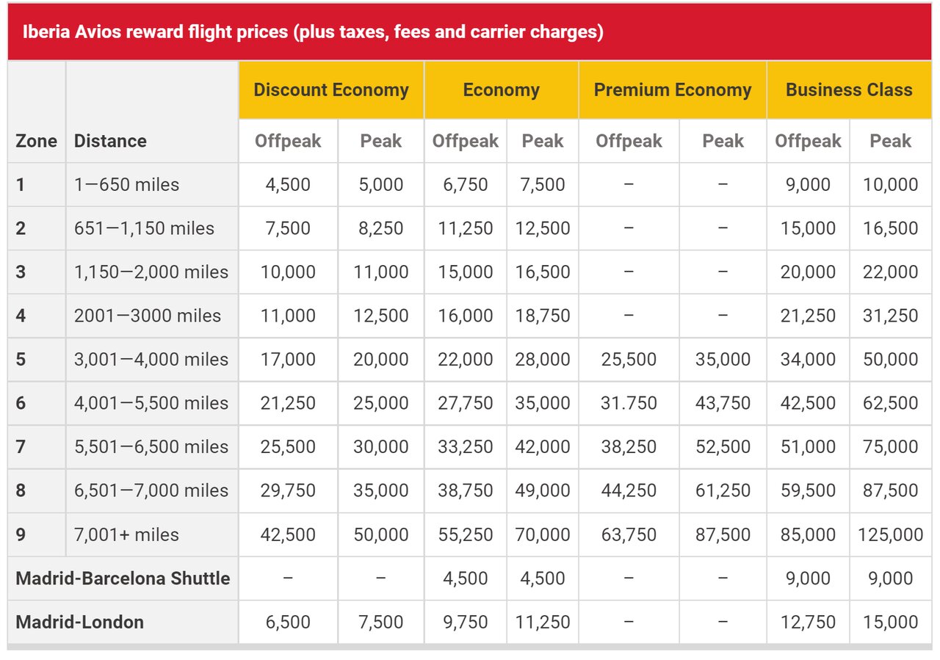Screen dimensions: 940x660
Task: Click the 87,500 Premium Economy peak value
Action: pyautogui.click(x=723, y=534)
